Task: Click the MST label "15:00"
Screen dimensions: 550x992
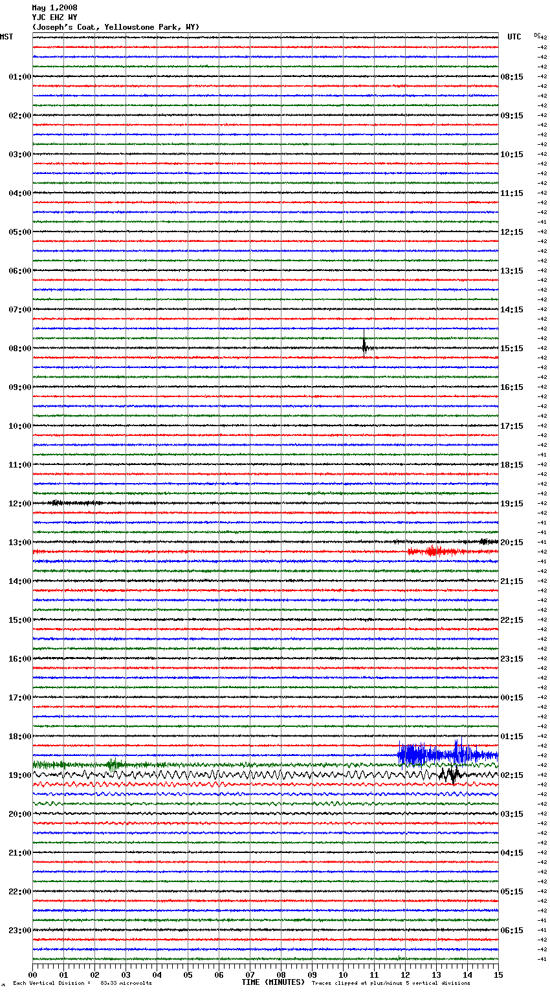Action: pyautogui.click(x=20, y=620)
